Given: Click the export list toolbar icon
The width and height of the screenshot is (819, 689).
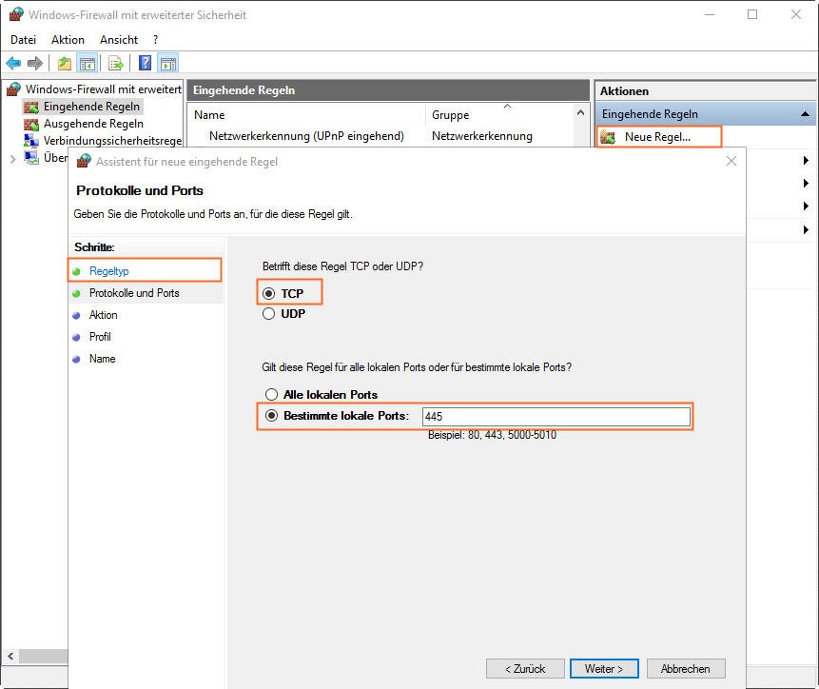Looking at the screenshot, I should [115, 64].
